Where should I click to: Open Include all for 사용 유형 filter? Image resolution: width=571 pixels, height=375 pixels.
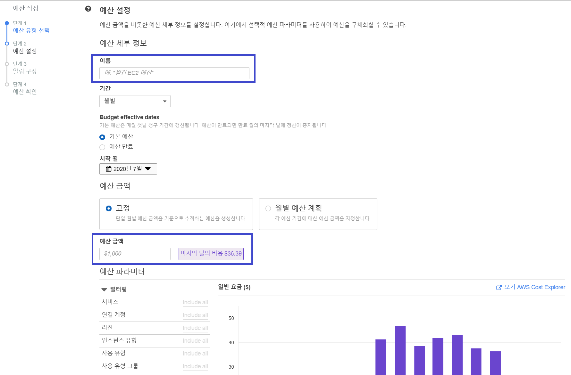point(195,354)
